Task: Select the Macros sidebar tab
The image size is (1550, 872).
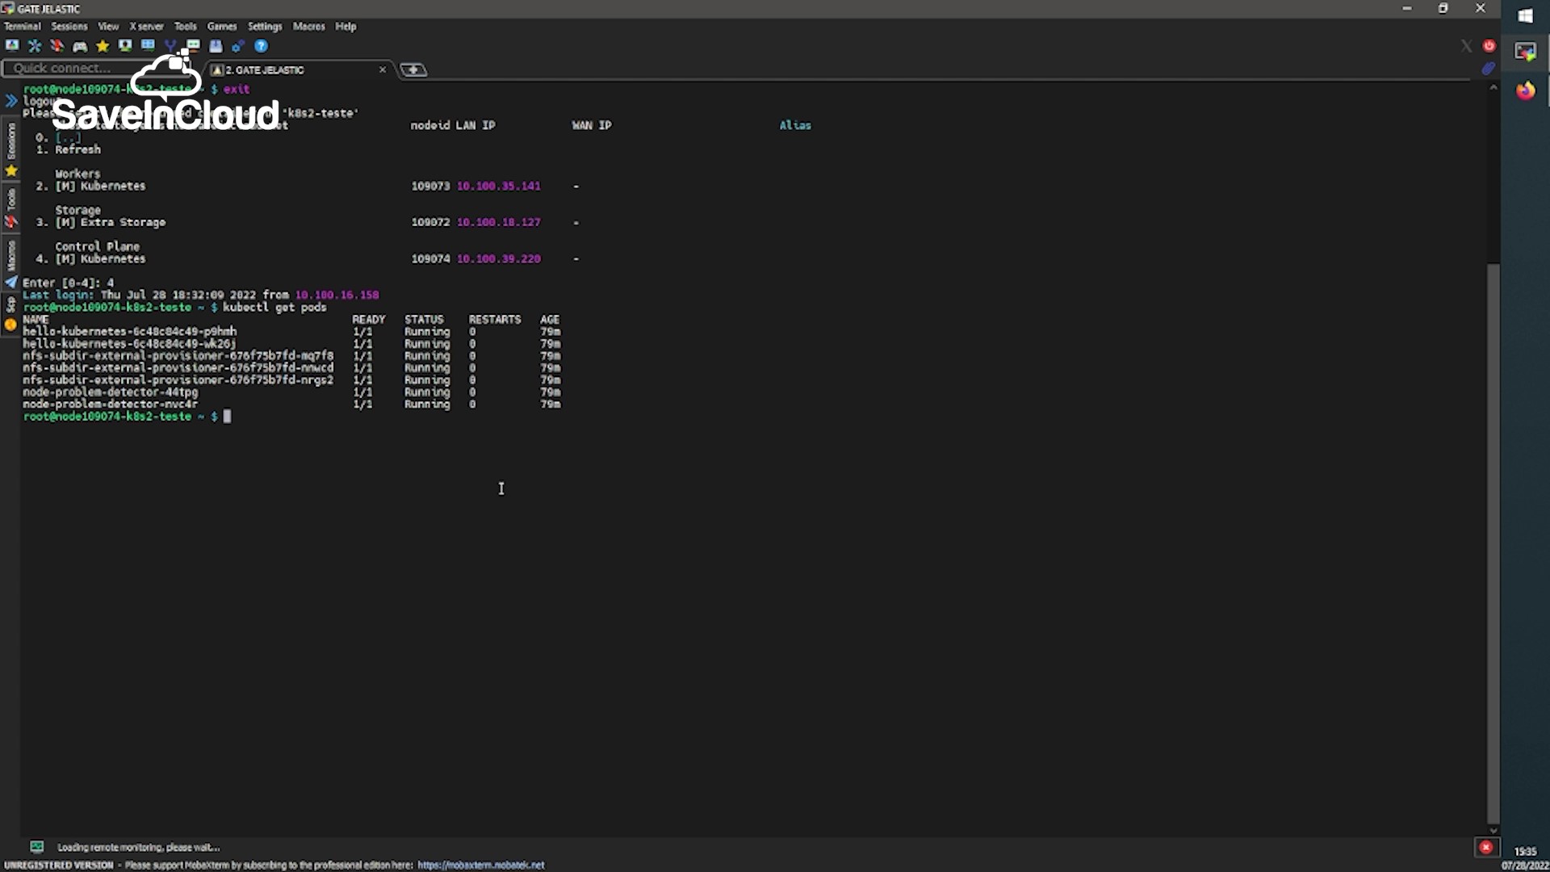Action: click(x=11, y=257)
